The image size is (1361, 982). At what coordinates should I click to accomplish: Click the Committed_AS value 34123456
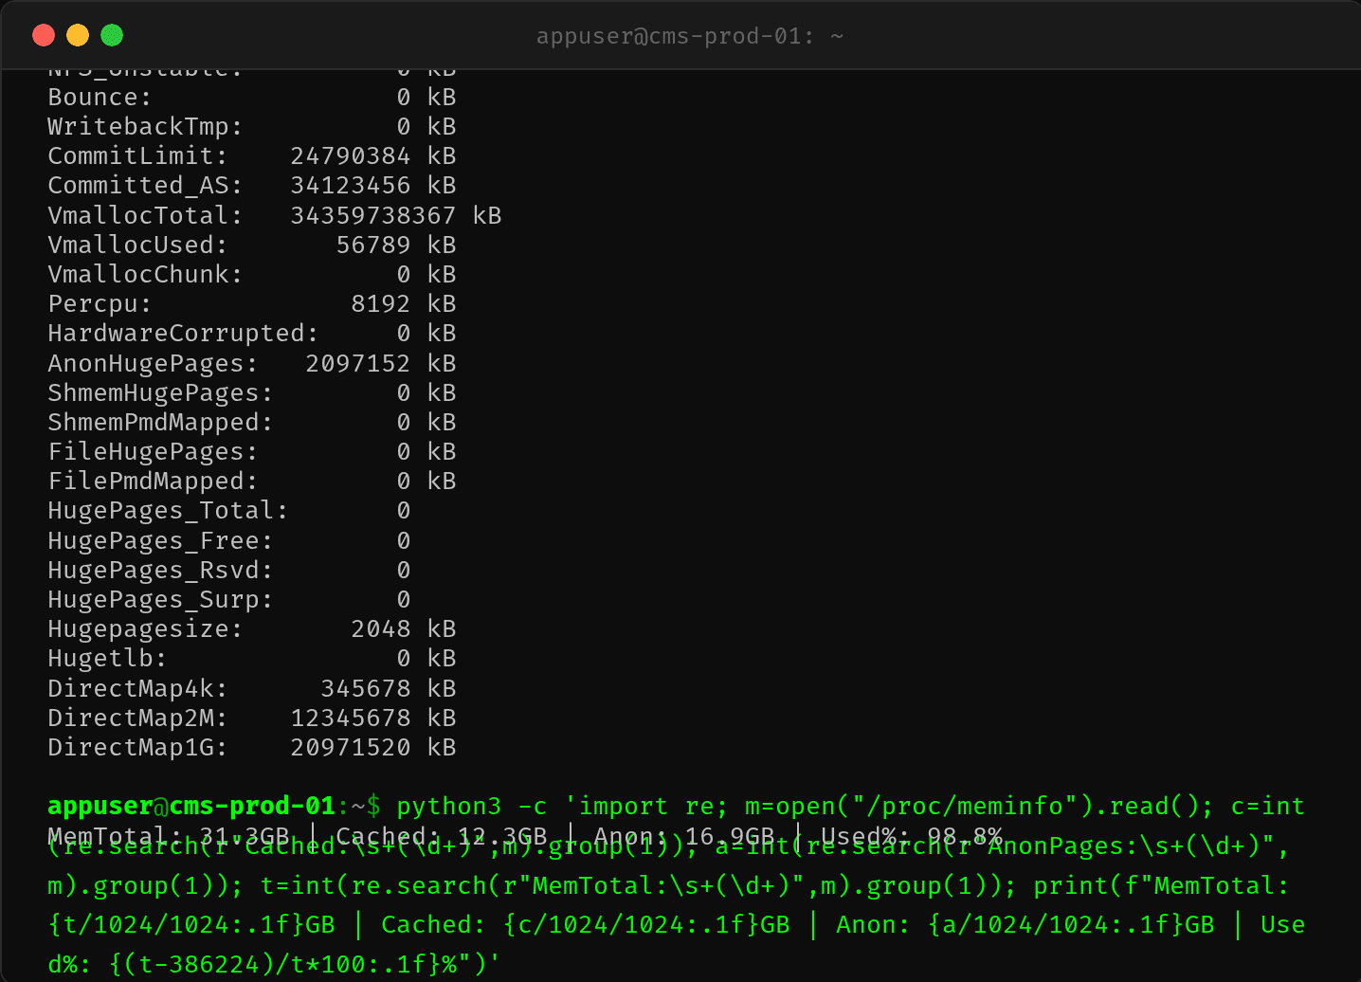pos(351,185)
